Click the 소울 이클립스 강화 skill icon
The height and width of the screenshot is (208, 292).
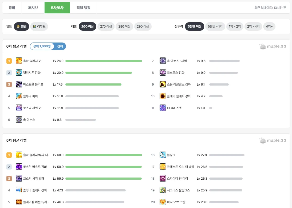(163, 84)
